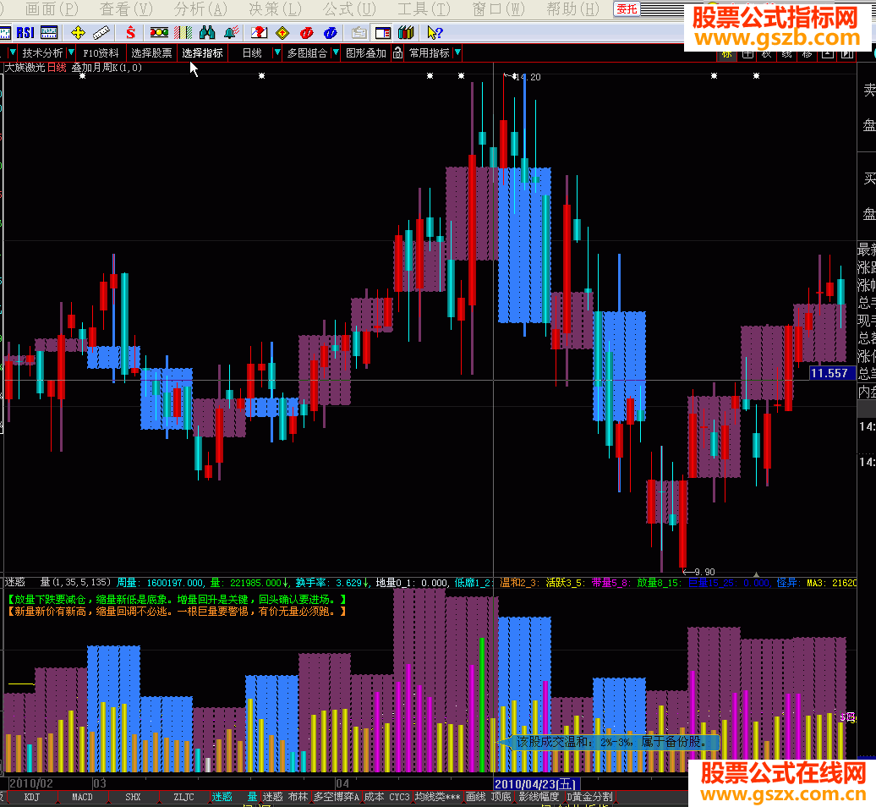Toggle the padlock icon beside 图形叠加

point(397,53)
